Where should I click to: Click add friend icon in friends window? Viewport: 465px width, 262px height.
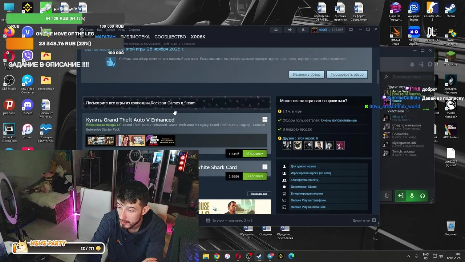pos(421,64)
